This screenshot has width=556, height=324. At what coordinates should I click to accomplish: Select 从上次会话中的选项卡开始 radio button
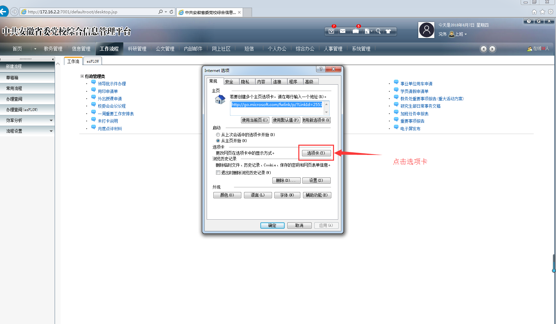coord(218,135)
